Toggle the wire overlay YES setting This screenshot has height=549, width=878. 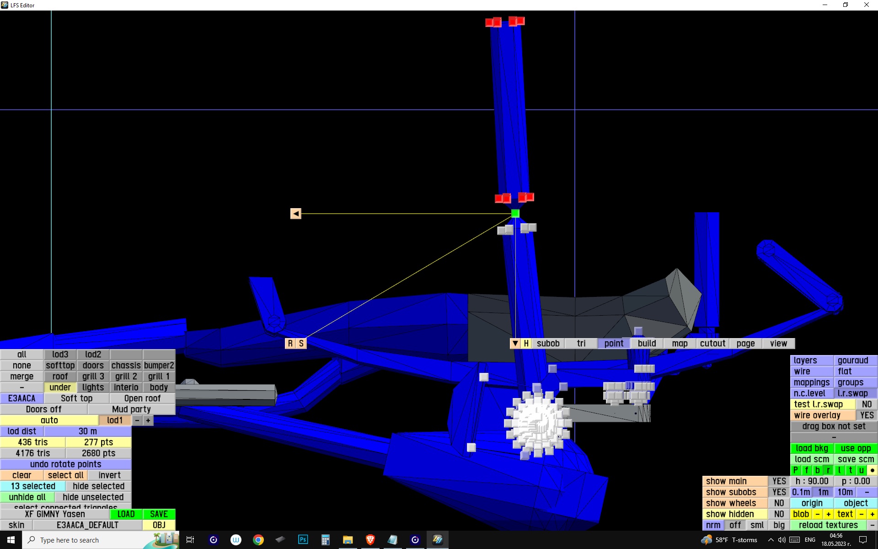click(867, 415)
